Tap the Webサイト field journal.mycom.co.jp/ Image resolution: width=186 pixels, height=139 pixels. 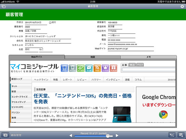point(131,49)
